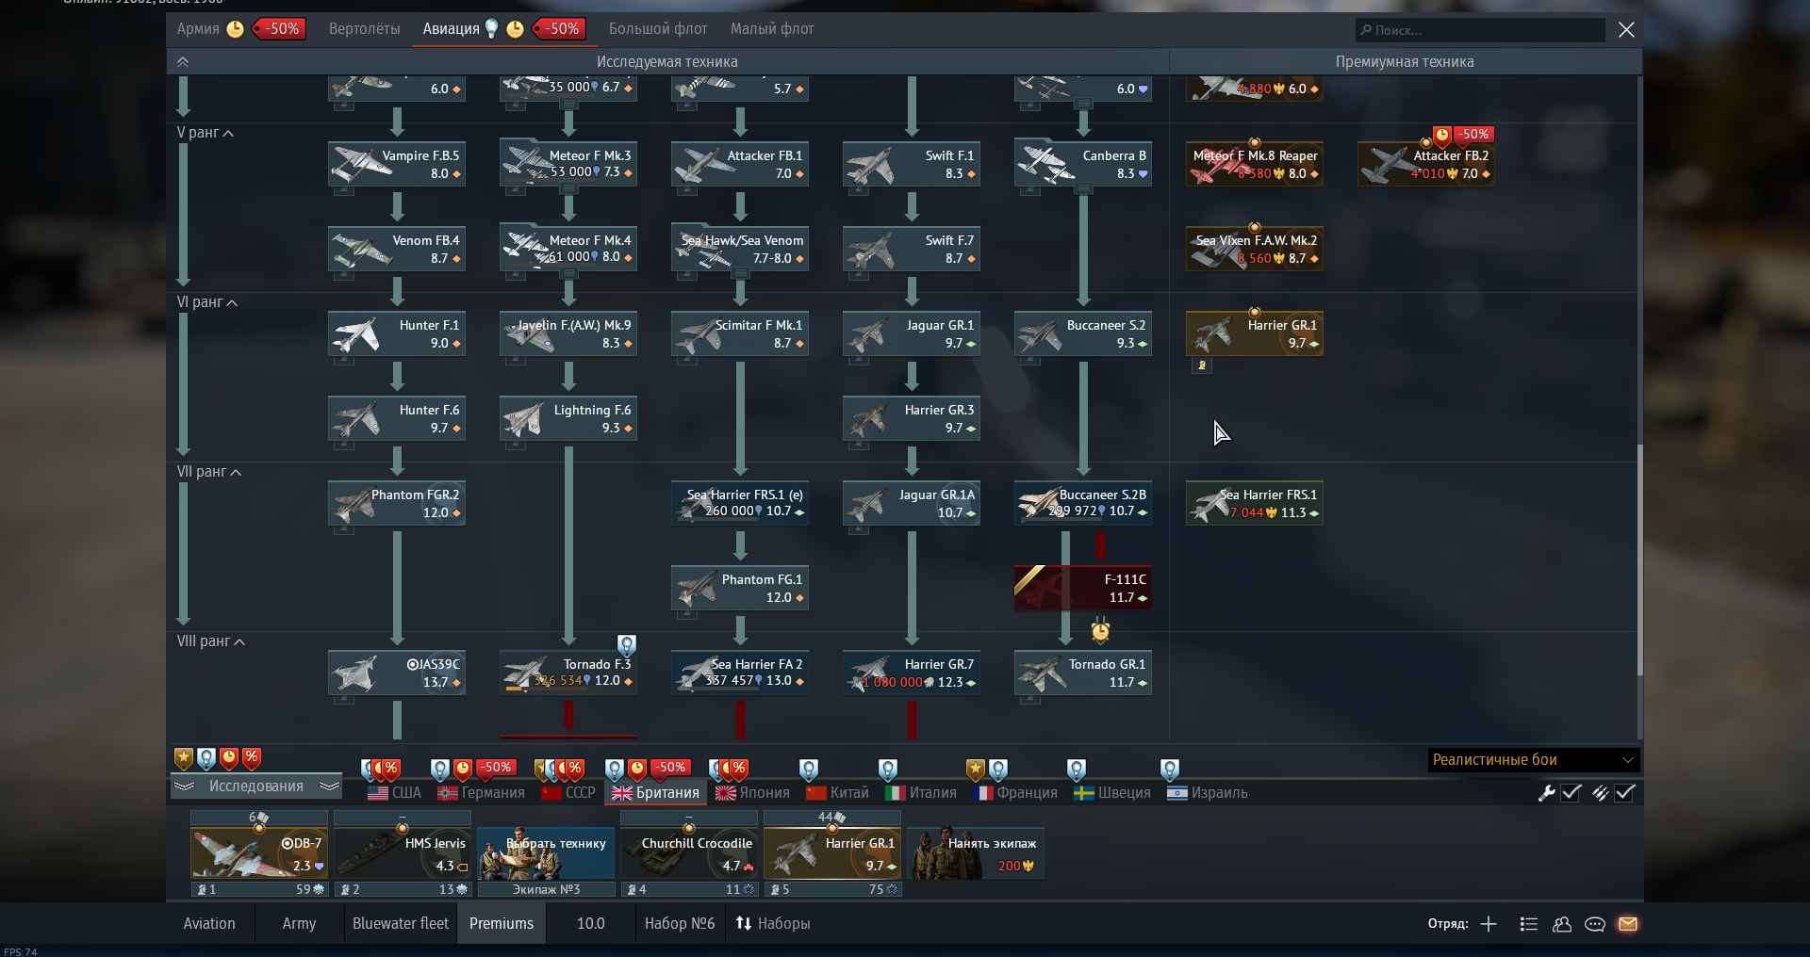
Task: Collapse VI ранг section
Action: (x=207, y=302)
